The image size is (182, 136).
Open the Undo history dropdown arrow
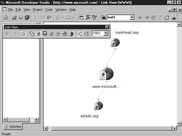click(x=63, y=18)
